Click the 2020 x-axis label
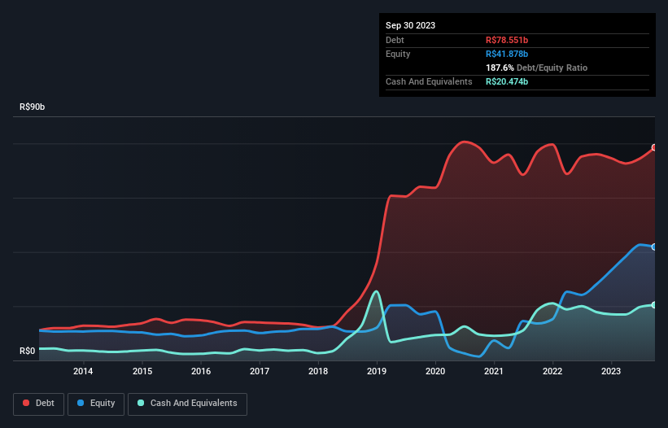 (435, 371)
